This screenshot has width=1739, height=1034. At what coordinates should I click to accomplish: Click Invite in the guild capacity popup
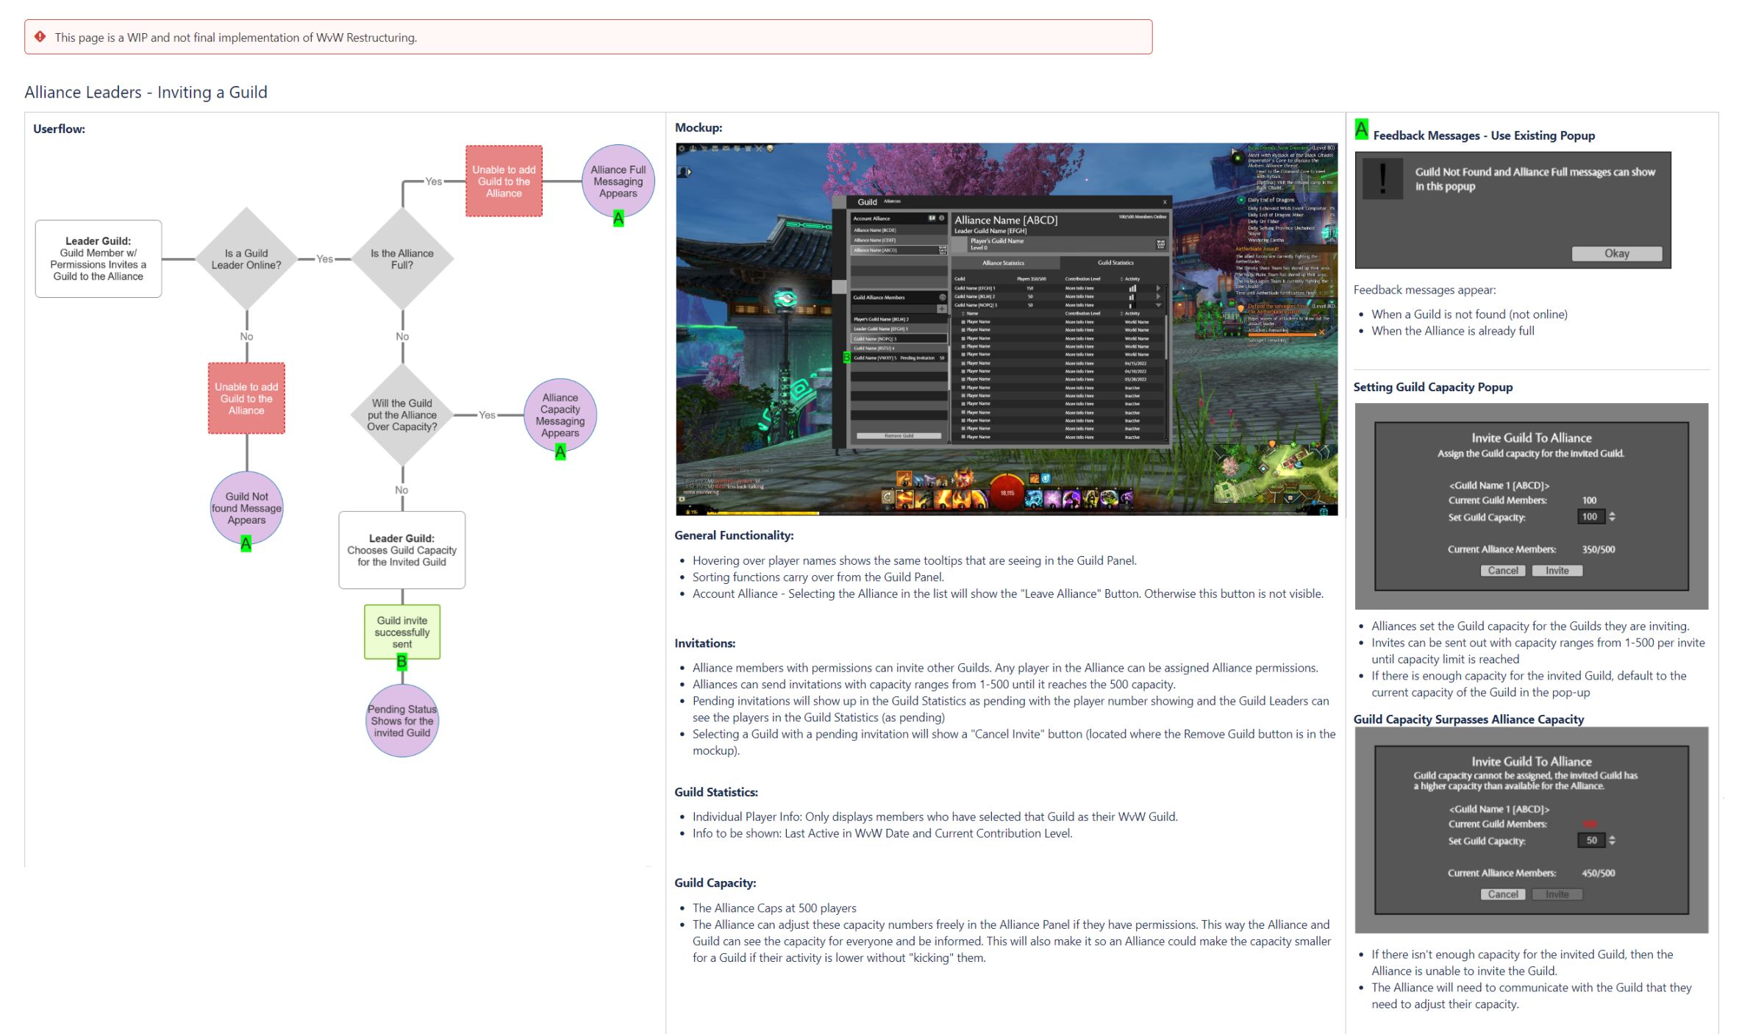coord(1557,571)
